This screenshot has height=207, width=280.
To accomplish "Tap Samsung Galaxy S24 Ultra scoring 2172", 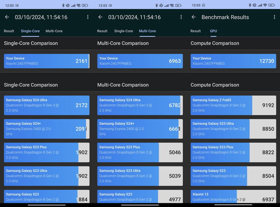I will [x=47, y=105].
